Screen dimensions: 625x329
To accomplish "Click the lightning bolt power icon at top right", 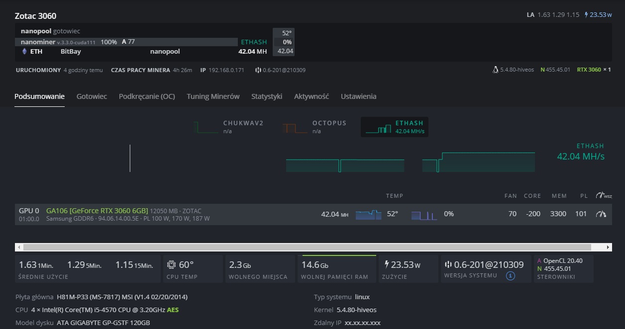I will click(586, 15).
